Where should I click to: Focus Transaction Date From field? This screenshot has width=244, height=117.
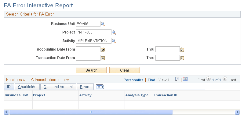click(88, 58)
